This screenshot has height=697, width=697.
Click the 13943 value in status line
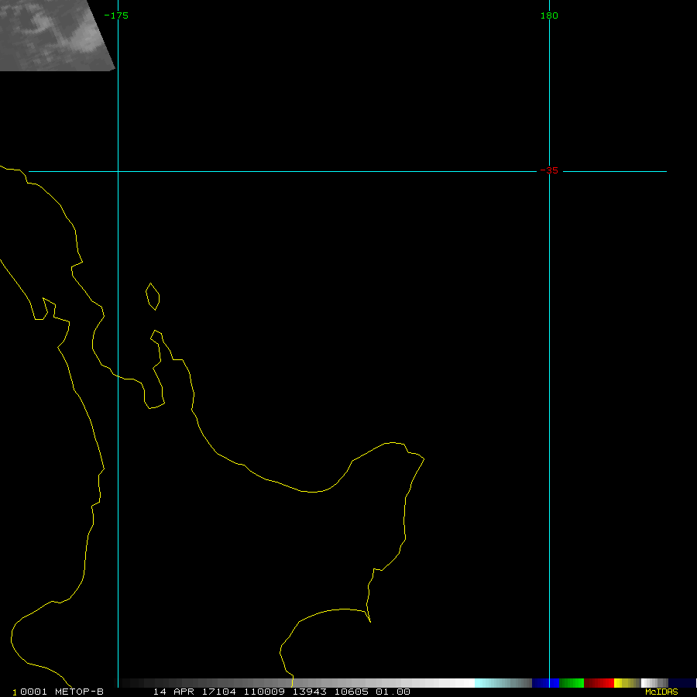[x=309, y=692]
